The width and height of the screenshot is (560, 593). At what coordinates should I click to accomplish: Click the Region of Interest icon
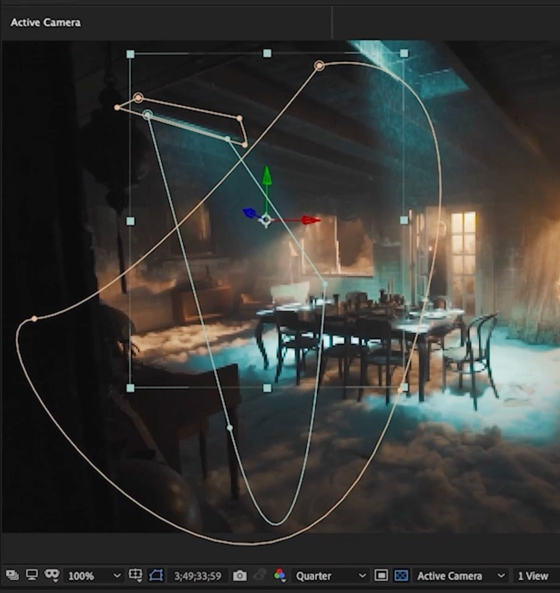pos(381,575)
